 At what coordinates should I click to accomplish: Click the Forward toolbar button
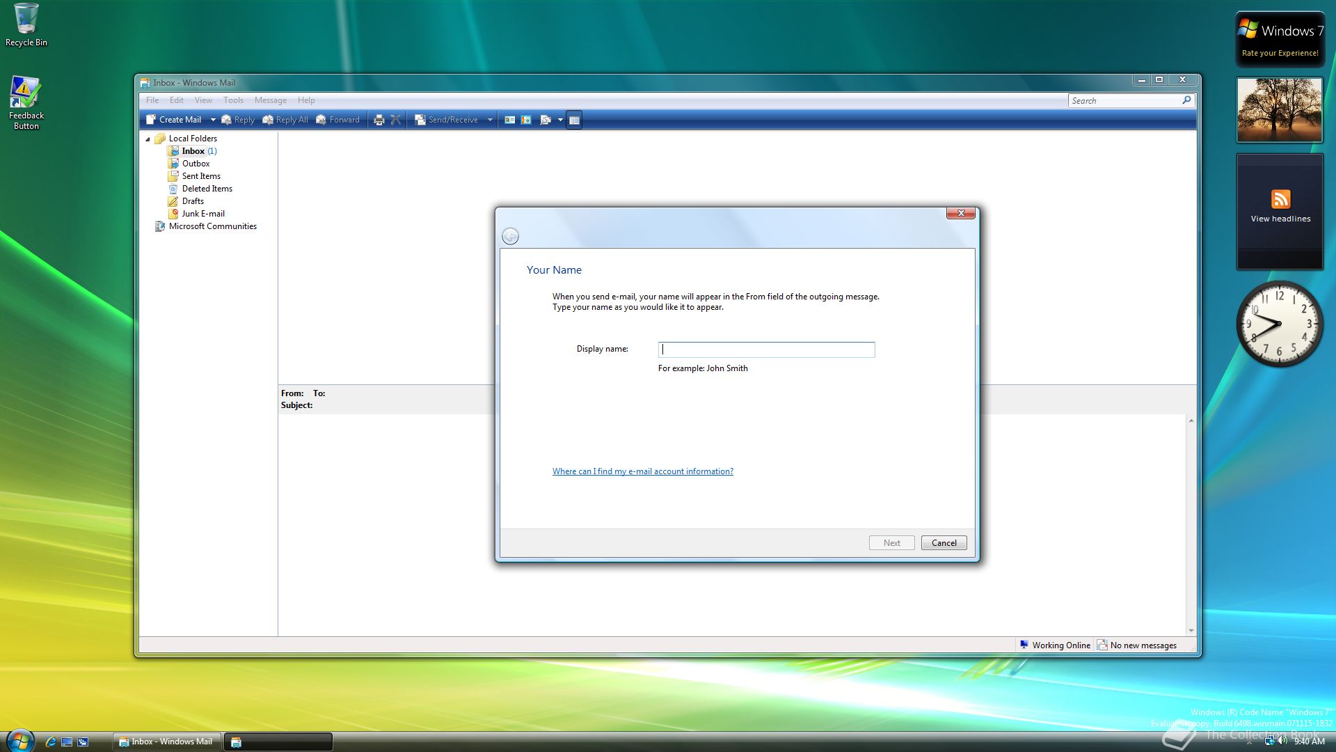(338, 120)
